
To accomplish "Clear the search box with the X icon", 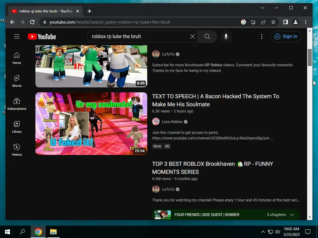I will [x=193, y=37].
